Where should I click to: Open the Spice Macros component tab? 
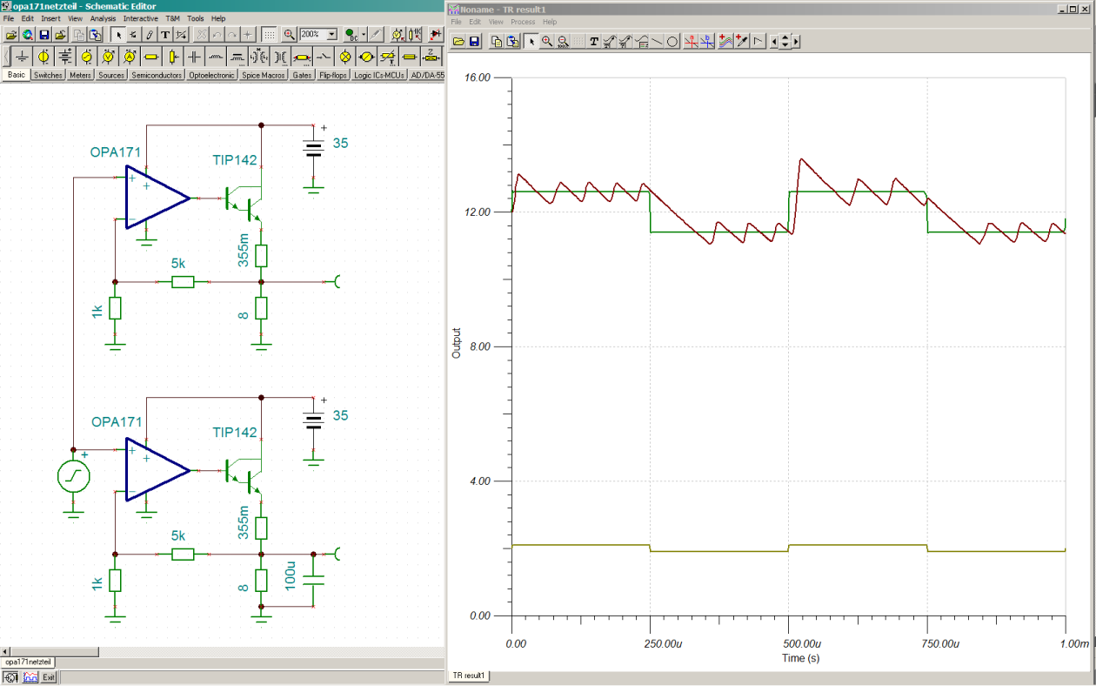coord(264,76)
